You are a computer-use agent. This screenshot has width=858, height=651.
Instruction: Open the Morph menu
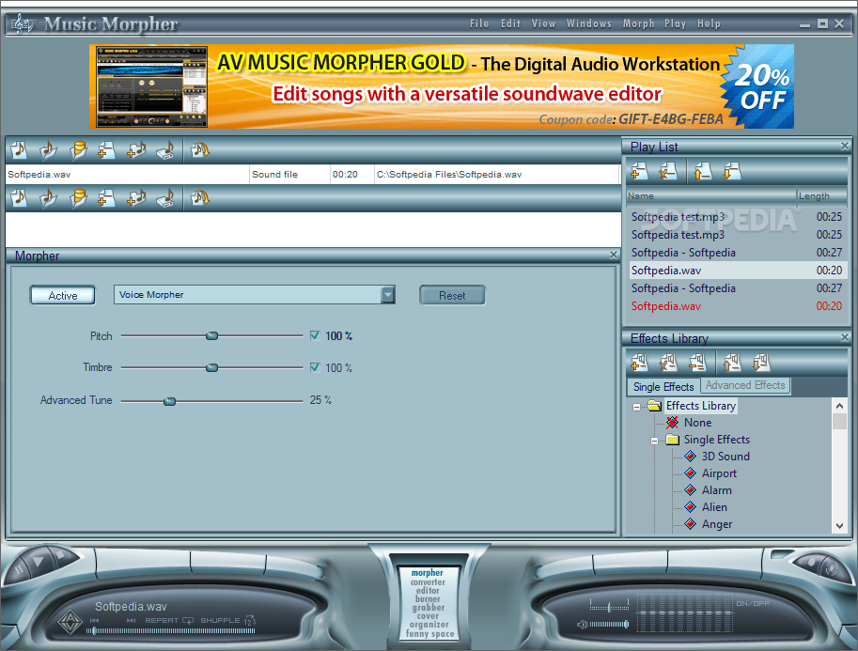[x=638, y=23]
